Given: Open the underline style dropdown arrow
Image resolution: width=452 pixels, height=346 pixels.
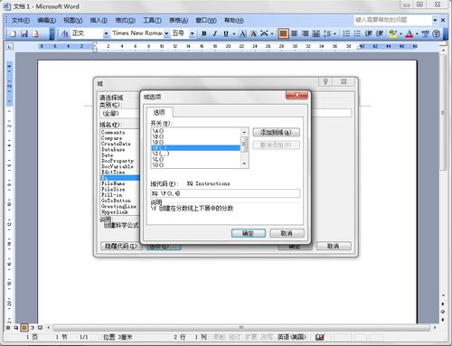Looking at the screenshot, I should click(x=234, y=33).
